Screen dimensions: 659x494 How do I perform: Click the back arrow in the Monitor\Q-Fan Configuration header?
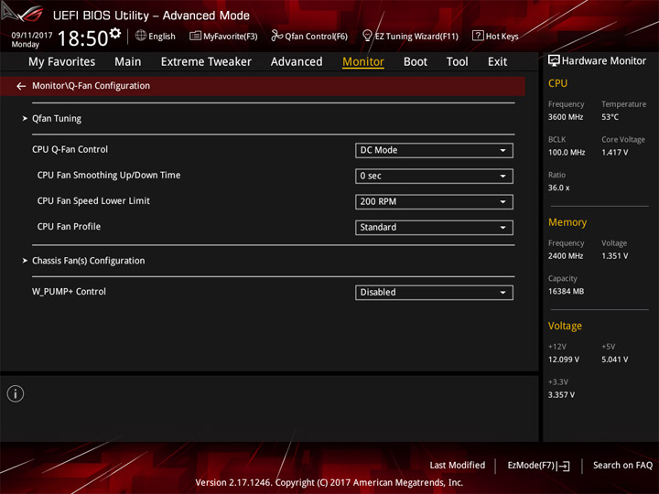21,86
